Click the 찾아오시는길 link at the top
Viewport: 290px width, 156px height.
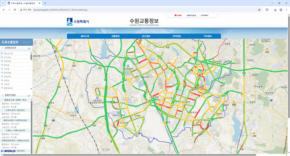191,15
